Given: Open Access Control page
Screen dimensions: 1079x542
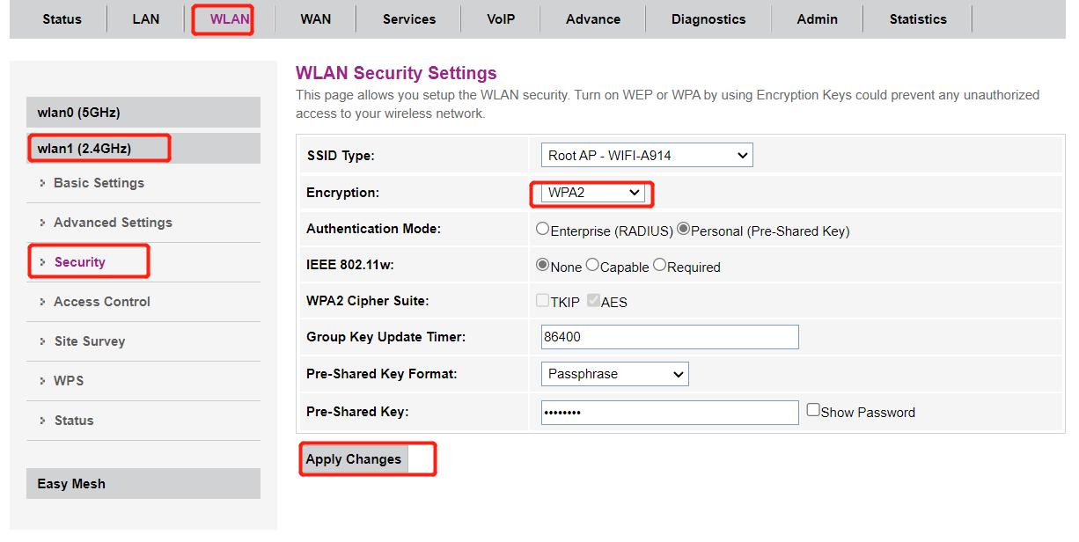Looking at the screenshot, I should click(x=102, y=302).
